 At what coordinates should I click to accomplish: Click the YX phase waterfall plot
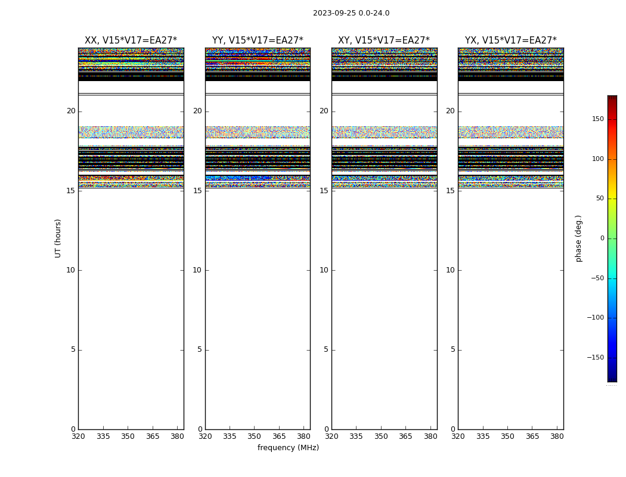pos(510,238)
